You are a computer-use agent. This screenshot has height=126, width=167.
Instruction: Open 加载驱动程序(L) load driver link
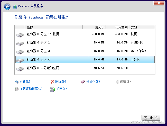coord(31,89)
